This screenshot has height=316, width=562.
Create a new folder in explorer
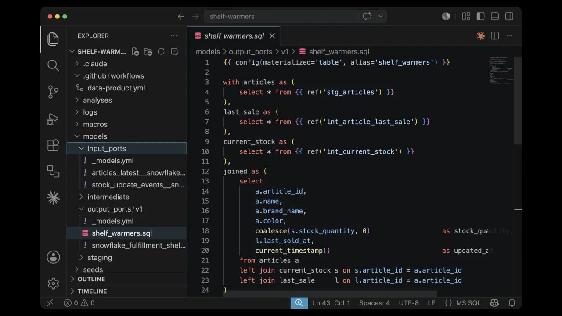[x=148, y=51]
